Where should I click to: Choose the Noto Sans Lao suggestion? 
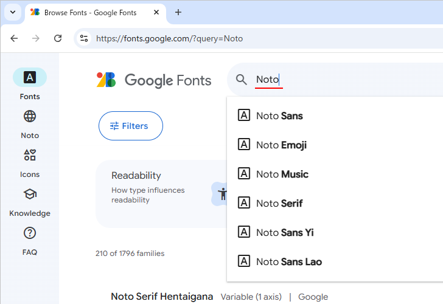(x=288, y=261)
